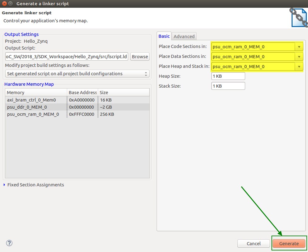This screenshot has height=252, width=308.
Task: Select the Basic tab
Action: [x=164, y=36]
